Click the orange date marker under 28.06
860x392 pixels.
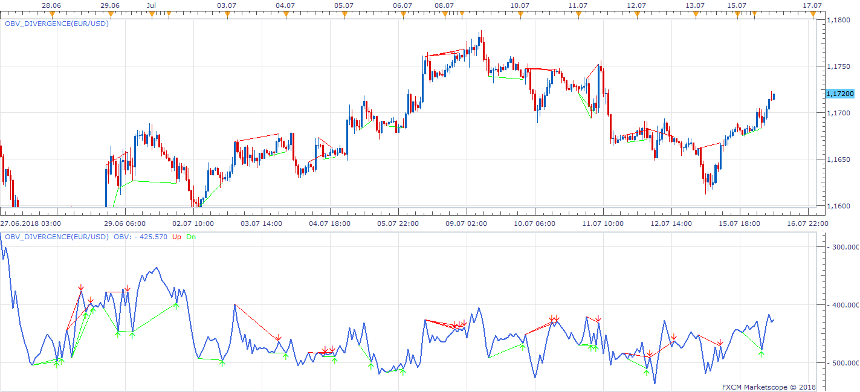[x=52, y=14]
